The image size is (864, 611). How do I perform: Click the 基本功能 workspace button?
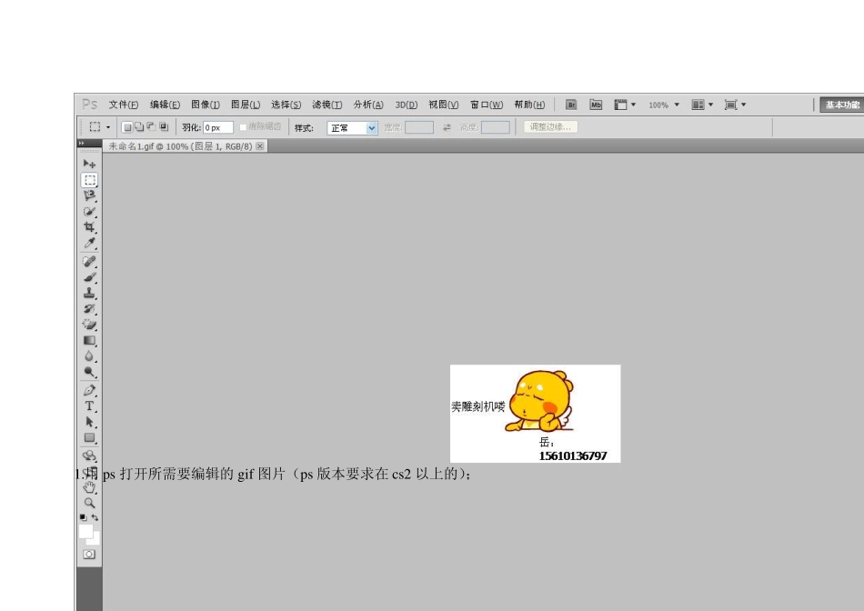842,105
